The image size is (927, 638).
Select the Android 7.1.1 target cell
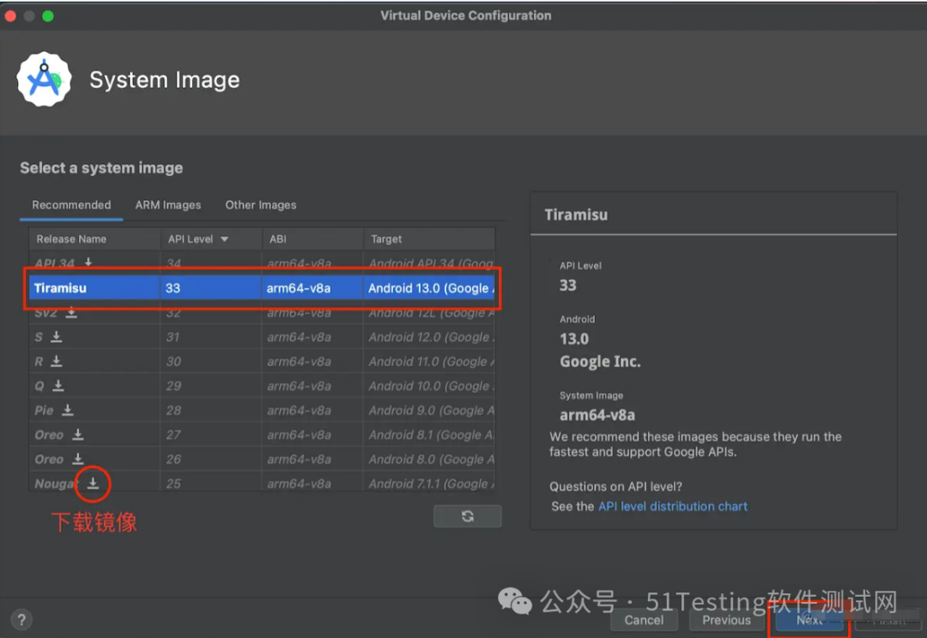pos(429,483)
